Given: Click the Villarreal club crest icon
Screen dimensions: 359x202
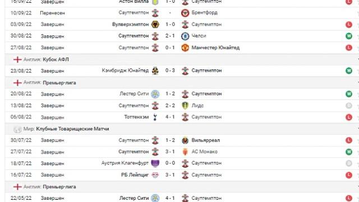Looking at the screenshot, I should tap(185, 140).
